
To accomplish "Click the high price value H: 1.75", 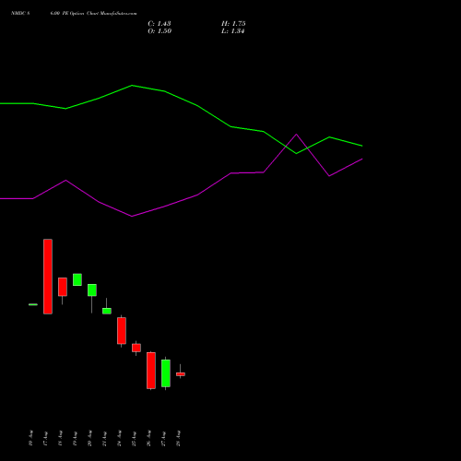I will click(x=233, y=24).
